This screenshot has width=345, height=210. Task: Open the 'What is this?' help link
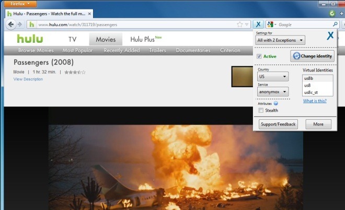(x=315, y=101)
